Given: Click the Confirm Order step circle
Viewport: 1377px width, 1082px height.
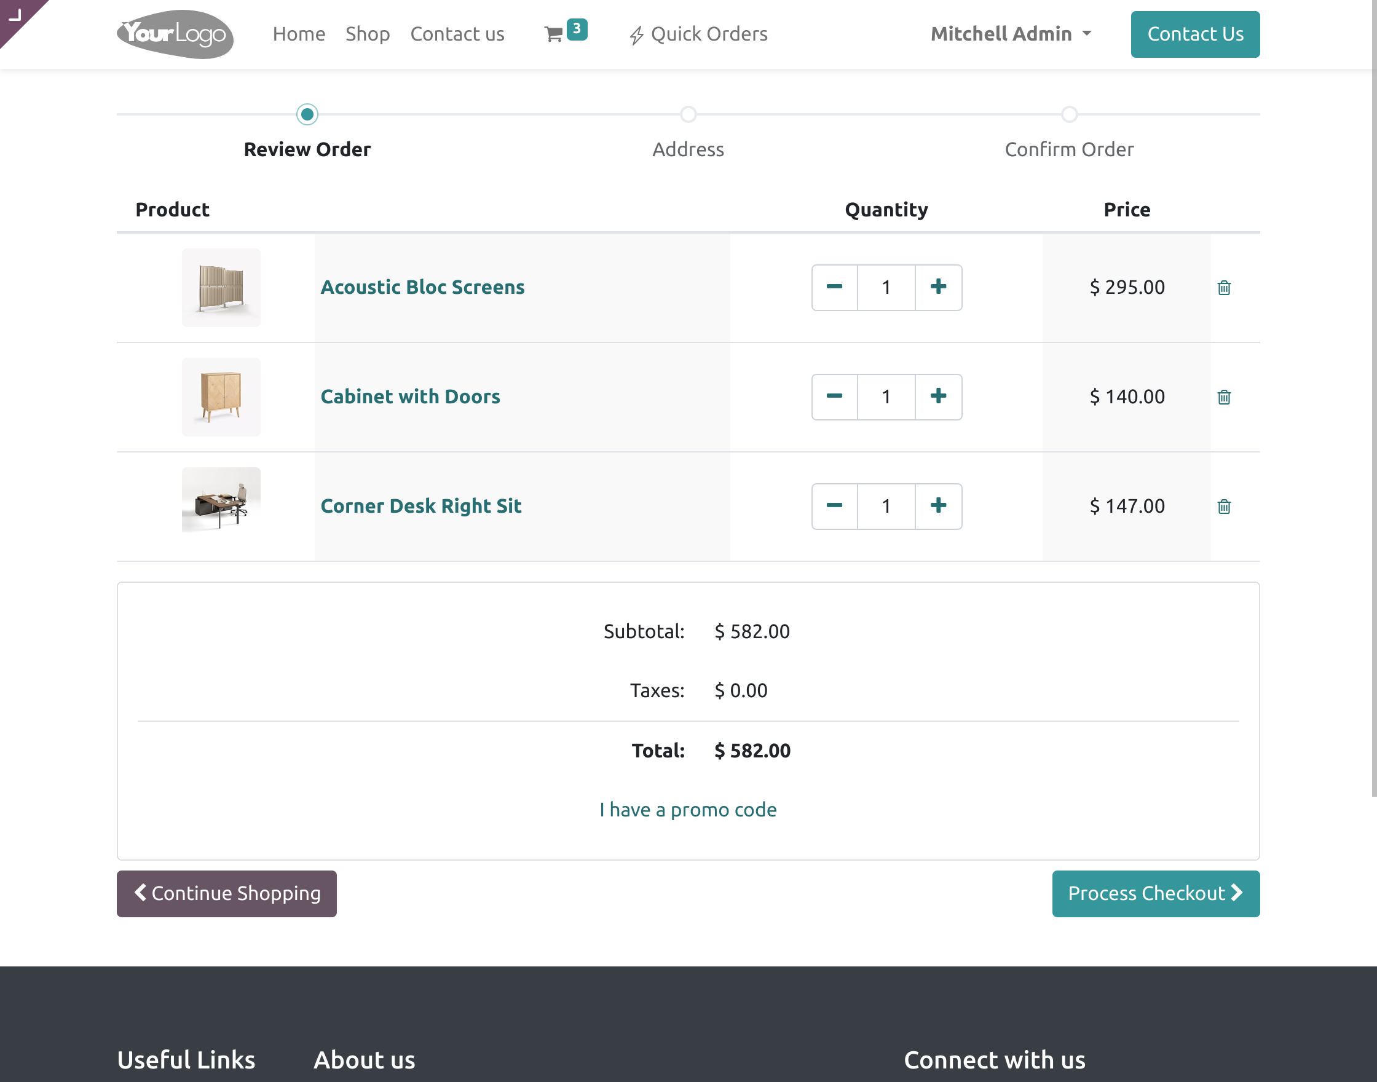Looking at the screenshot, I should [1069, 115].
